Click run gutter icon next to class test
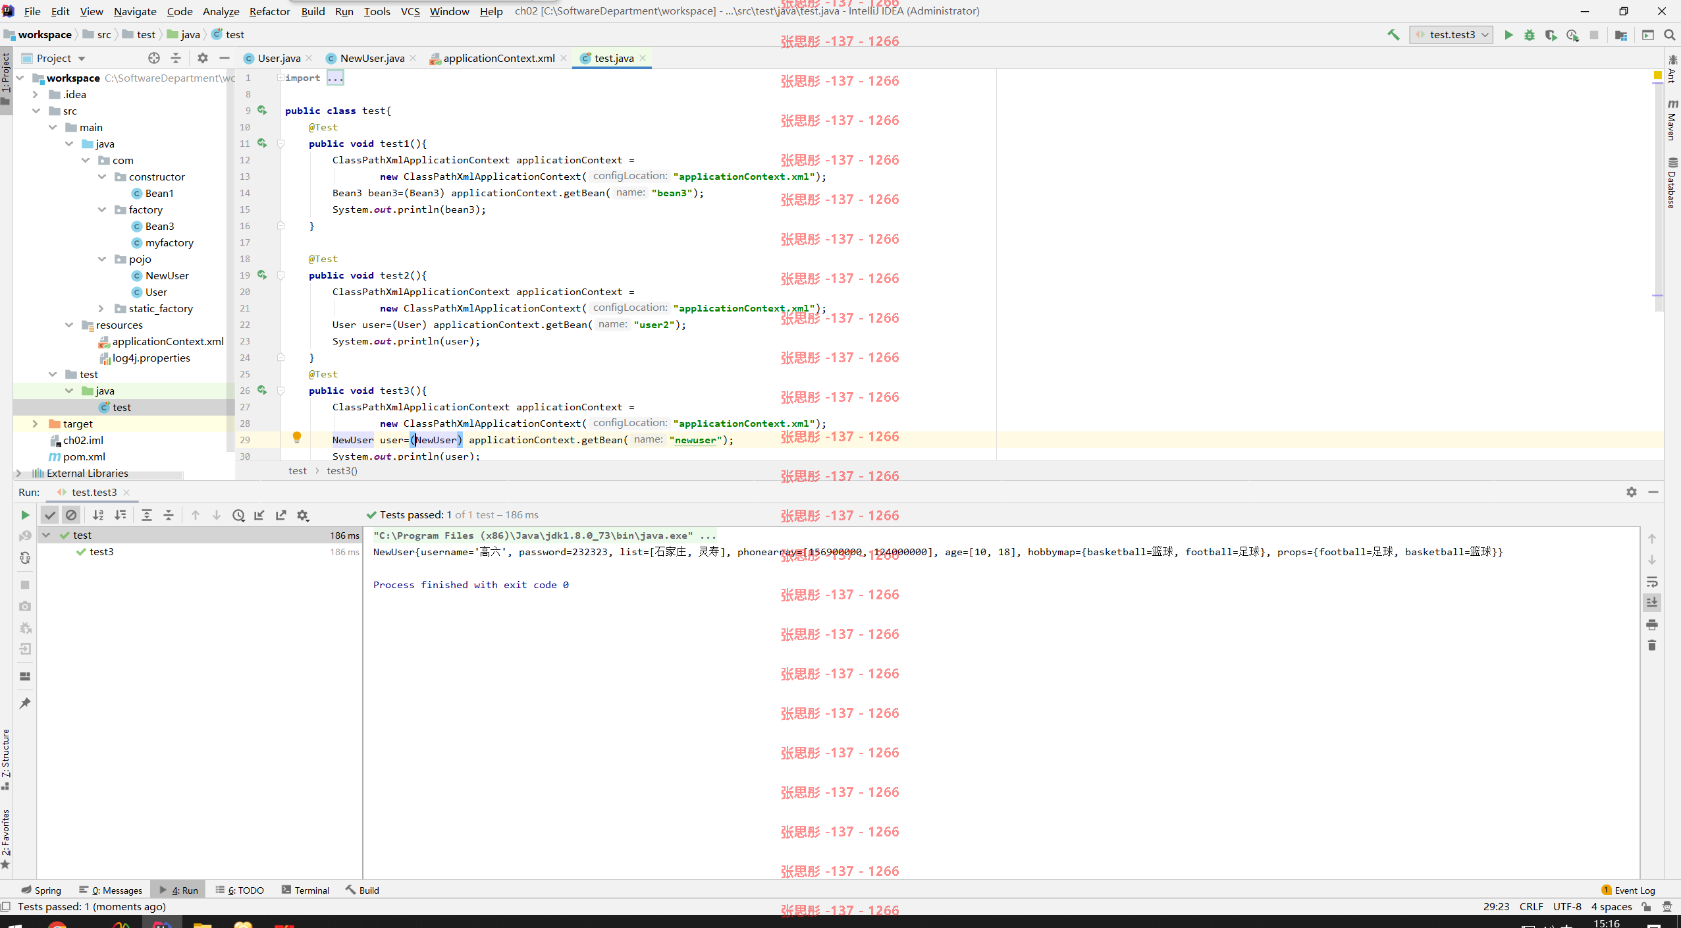This screenshot has width=1681, height=928. pos(262,111)
